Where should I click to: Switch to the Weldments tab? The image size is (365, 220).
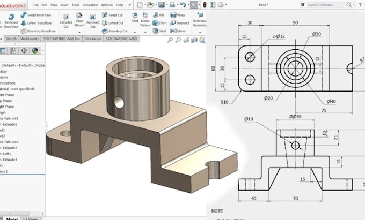[x=30, y=39]
